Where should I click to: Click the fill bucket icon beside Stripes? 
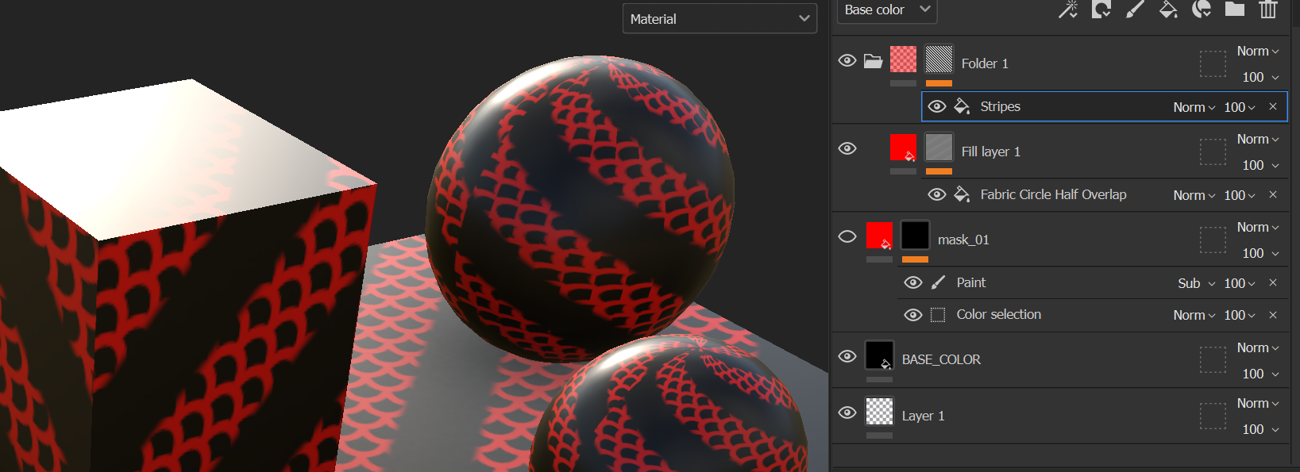point(962,106)
